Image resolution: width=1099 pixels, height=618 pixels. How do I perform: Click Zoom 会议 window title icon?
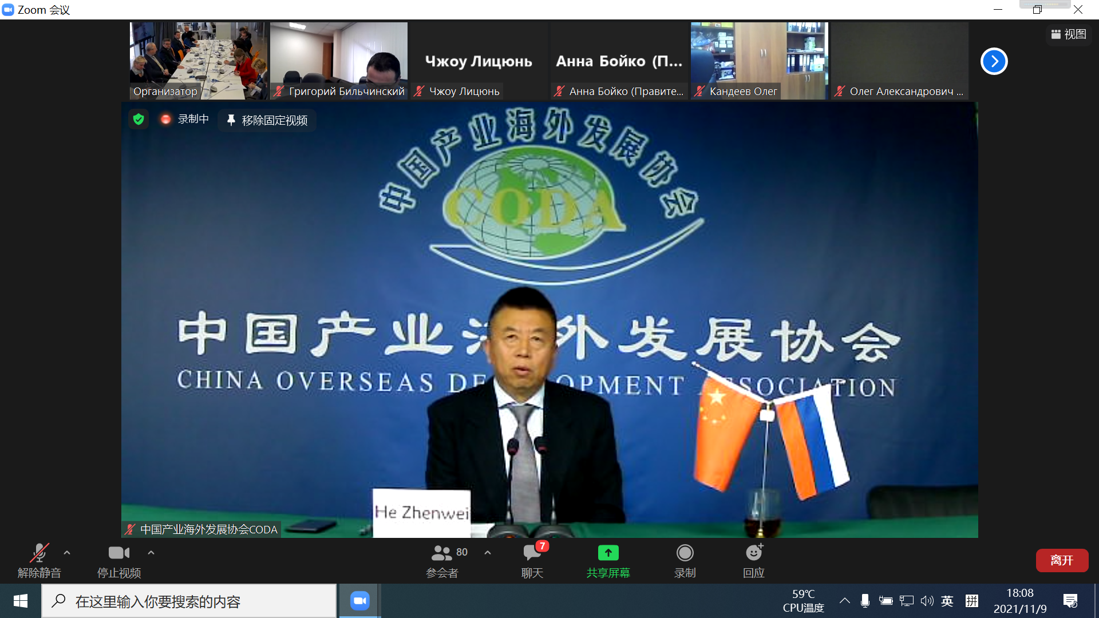[8, 10]
